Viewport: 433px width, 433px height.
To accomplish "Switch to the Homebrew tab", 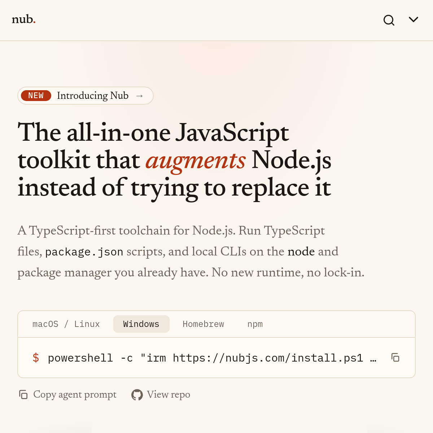I will (204, 324).
